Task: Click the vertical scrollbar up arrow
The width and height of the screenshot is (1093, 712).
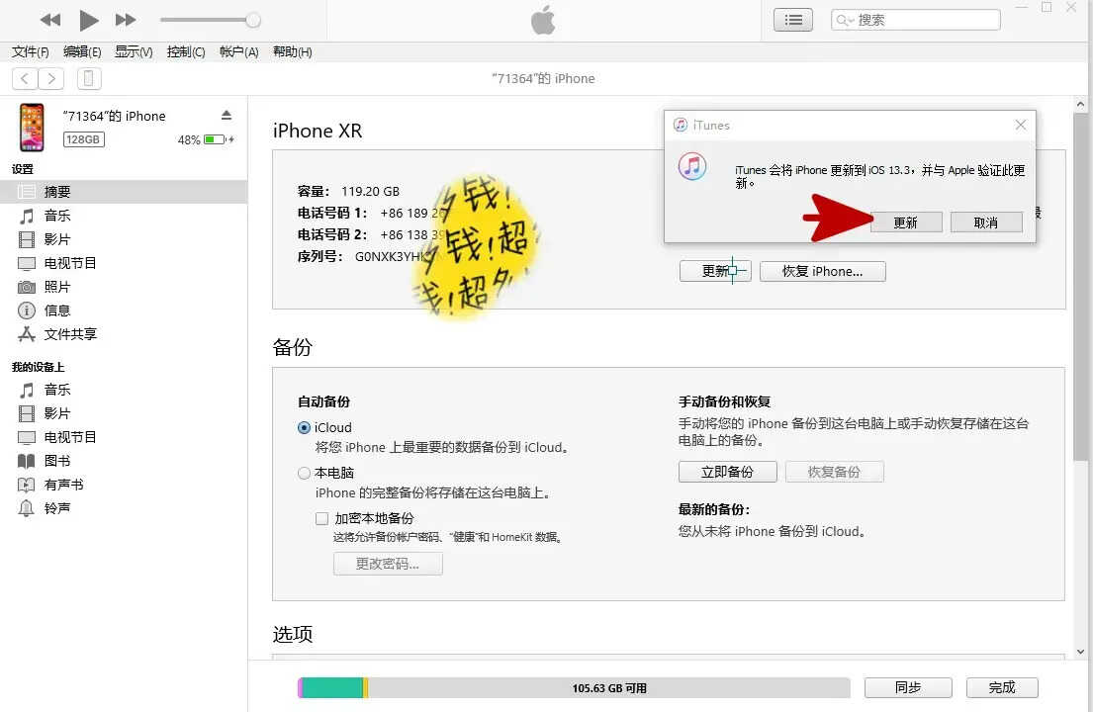Action: click(1080, 105)
